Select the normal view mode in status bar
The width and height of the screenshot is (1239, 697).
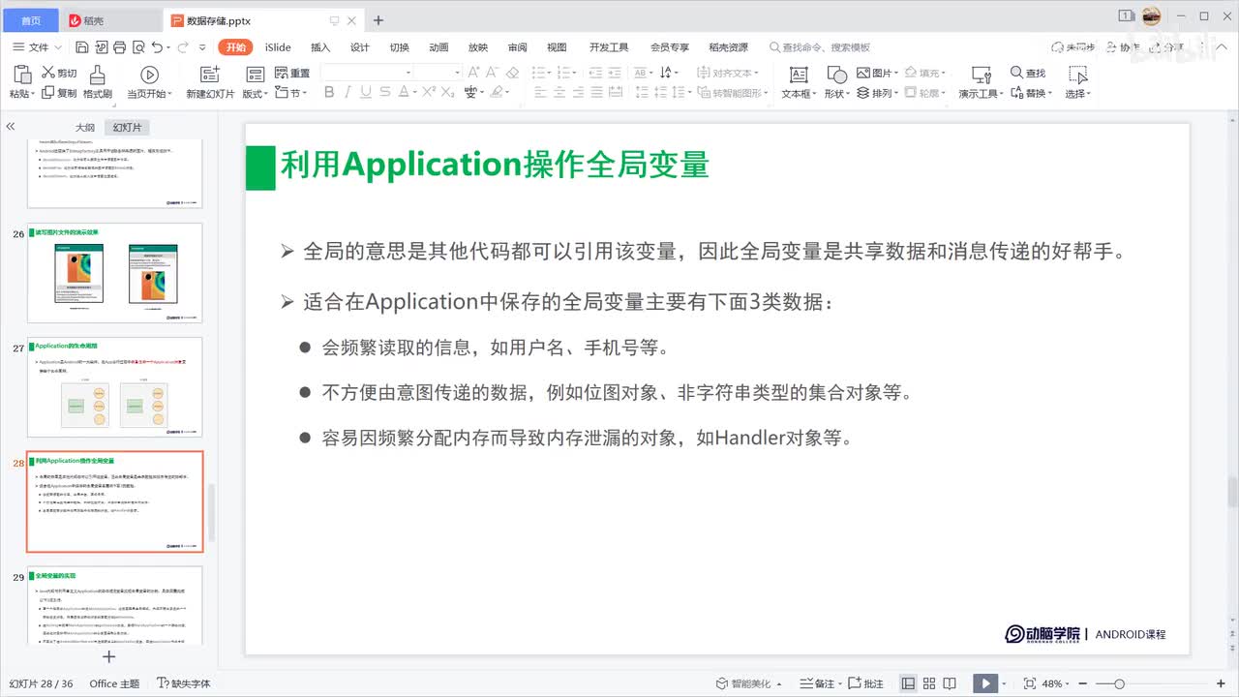pyautogui.click(x=908, y=683)
